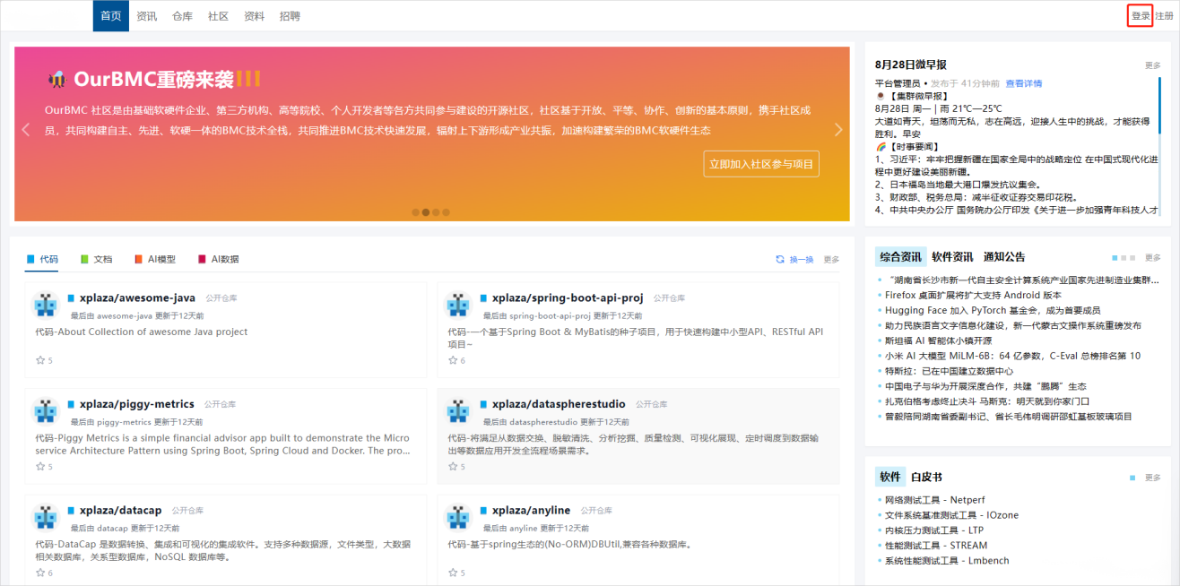Screen dimensions: 1180x586
Task: Click the pagination indicator in 综合资讯 panel
Action: (1124, 257)
